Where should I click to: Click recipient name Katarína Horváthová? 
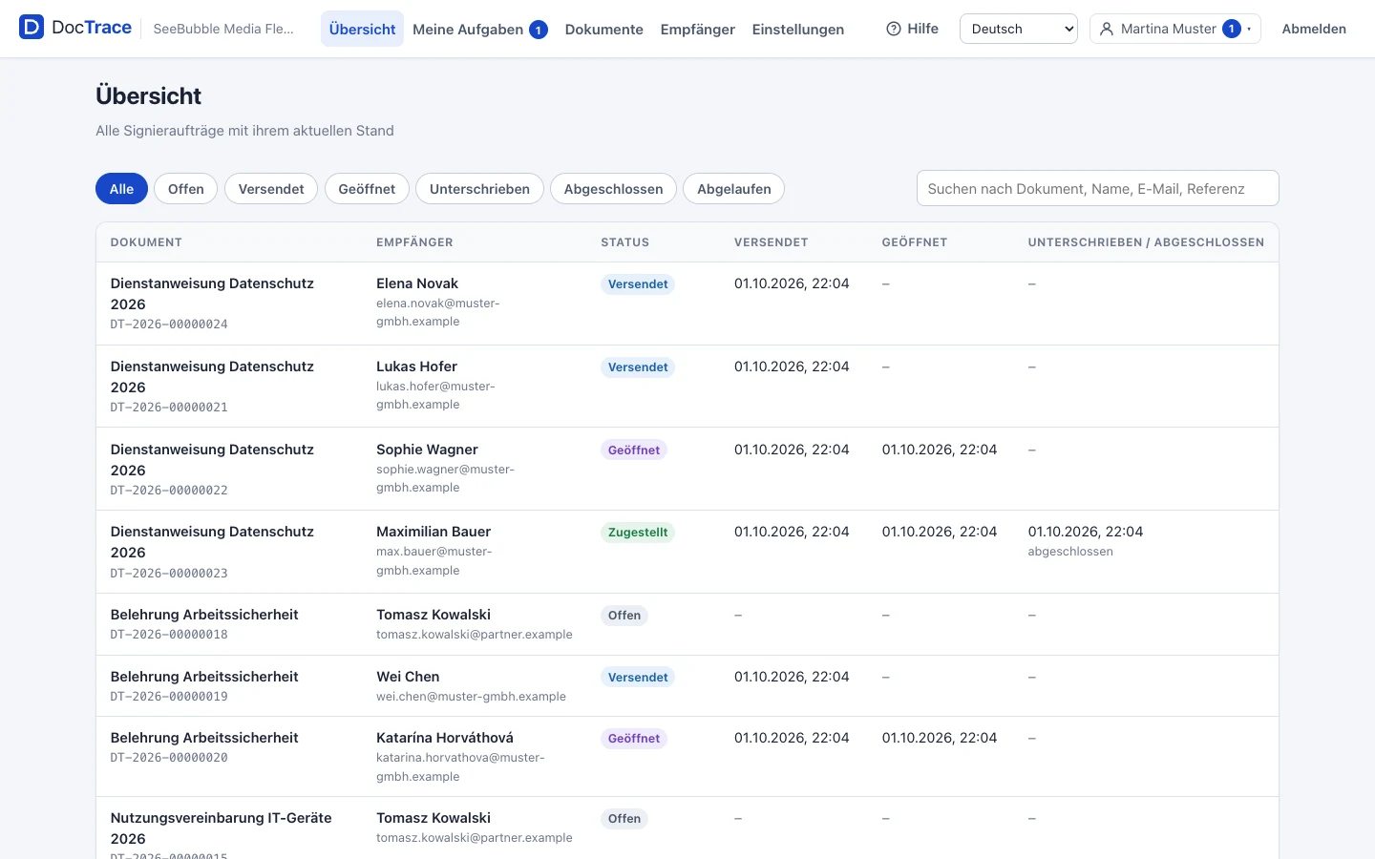click(445, 738)
